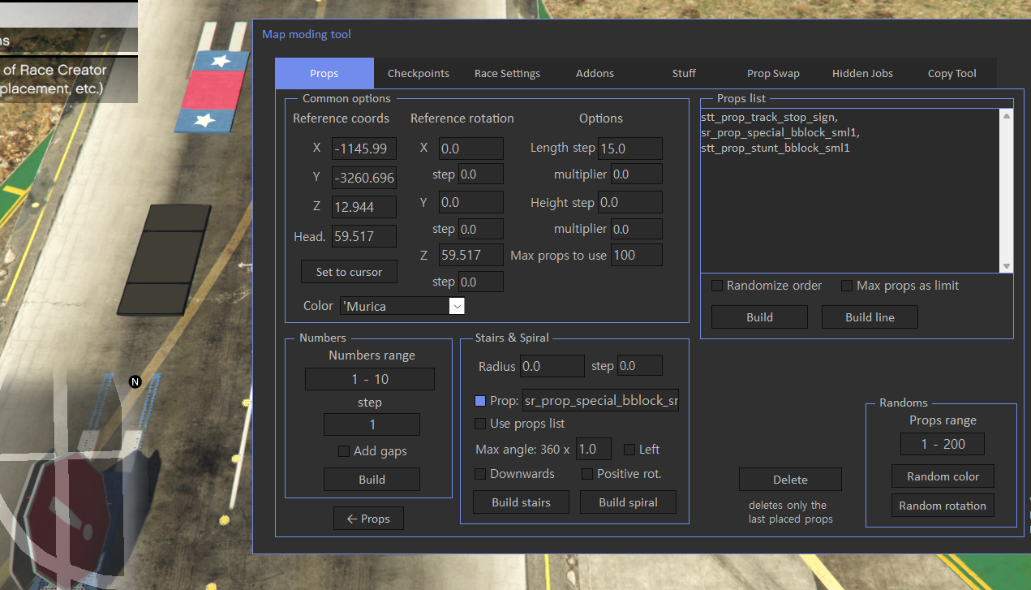Click the Reference rotation X field
The height and width of the screenshot is (590, 1031).
(x=471, y=149)
